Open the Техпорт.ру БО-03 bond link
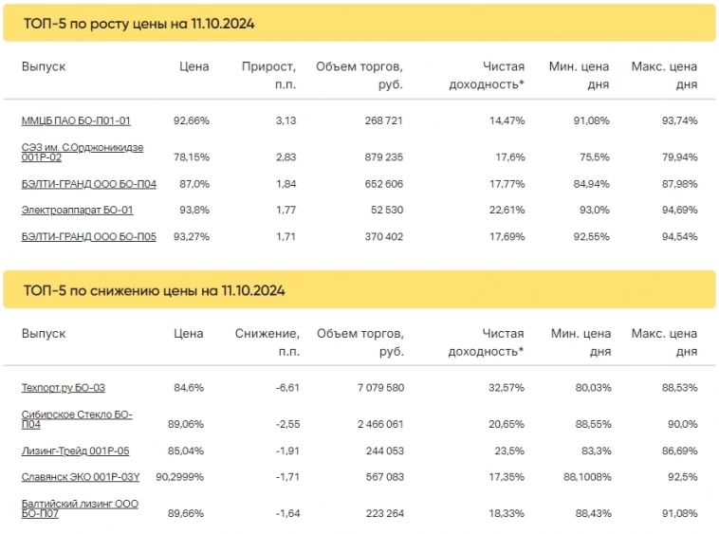Image resolution: width=719 pixels, height=534 pixels. [63, 387]
